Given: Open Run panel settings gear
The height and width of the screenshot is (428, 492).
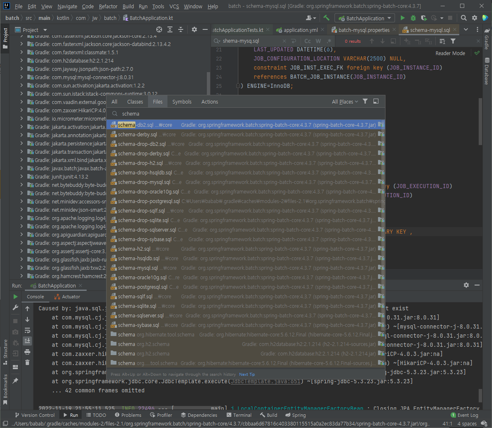Looking at the screenshot, I should pyautogui.click(x=466, y=285).
